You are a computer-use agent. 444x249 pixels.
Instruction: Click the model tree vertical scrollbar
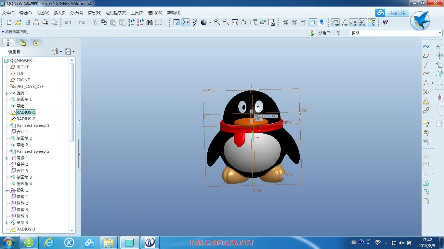[72, 102]
